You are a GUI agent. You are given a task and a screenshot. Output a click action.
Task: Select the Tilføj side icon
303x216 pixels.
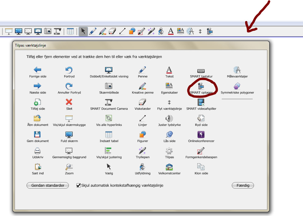[37, 102]
